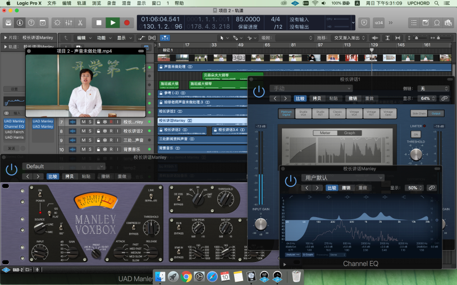Click link icon in Channel EQ window

click(432, 188)
